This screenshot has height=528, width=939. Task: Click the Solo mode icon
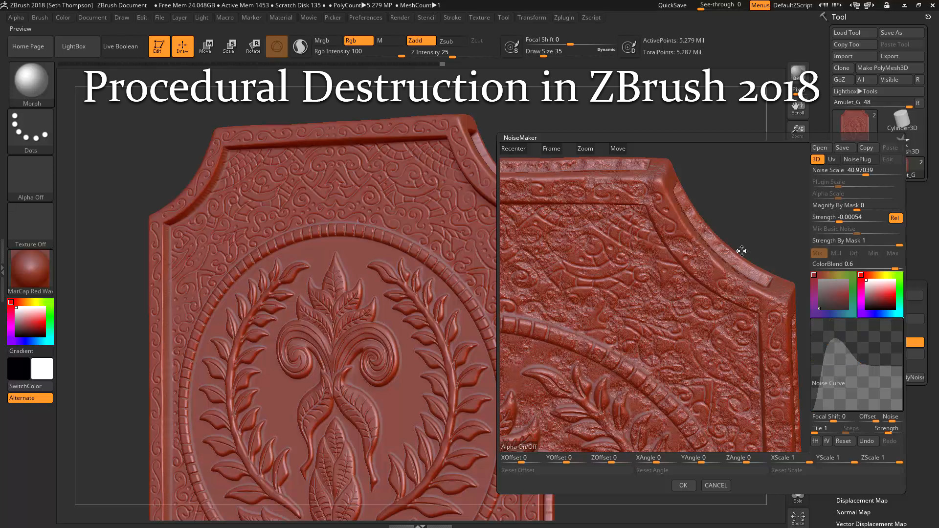[798, 498]
